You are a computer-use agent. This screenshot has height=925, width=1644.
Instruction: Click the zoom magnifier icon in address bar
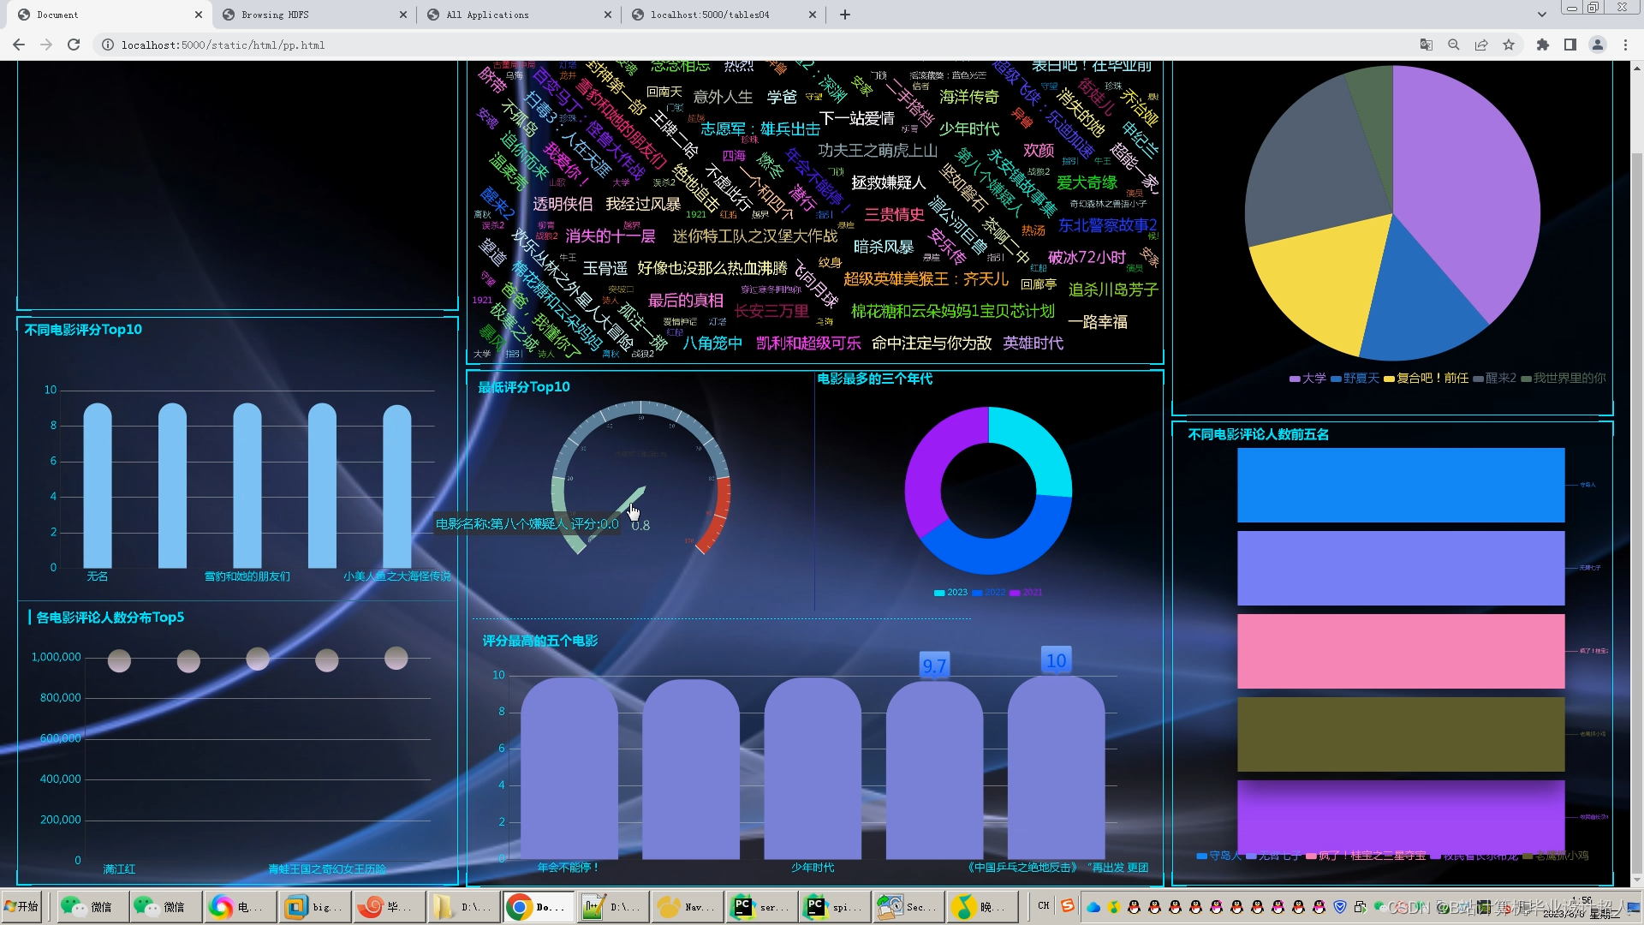pyautogui.click(x=1453, y=45)
